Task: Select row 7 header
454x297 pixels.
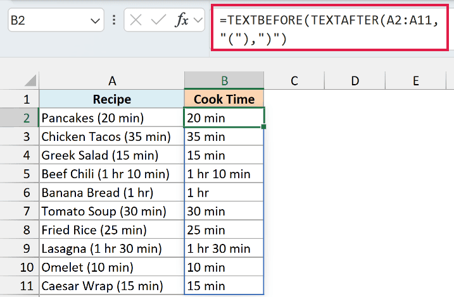Action: click(20, 211)
